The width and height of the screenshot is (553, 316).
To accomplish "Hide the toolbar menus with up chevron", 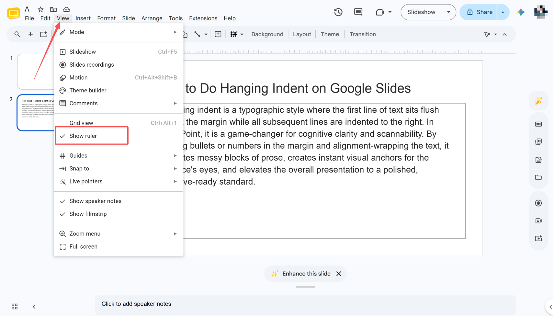I will tap(505, 35).
